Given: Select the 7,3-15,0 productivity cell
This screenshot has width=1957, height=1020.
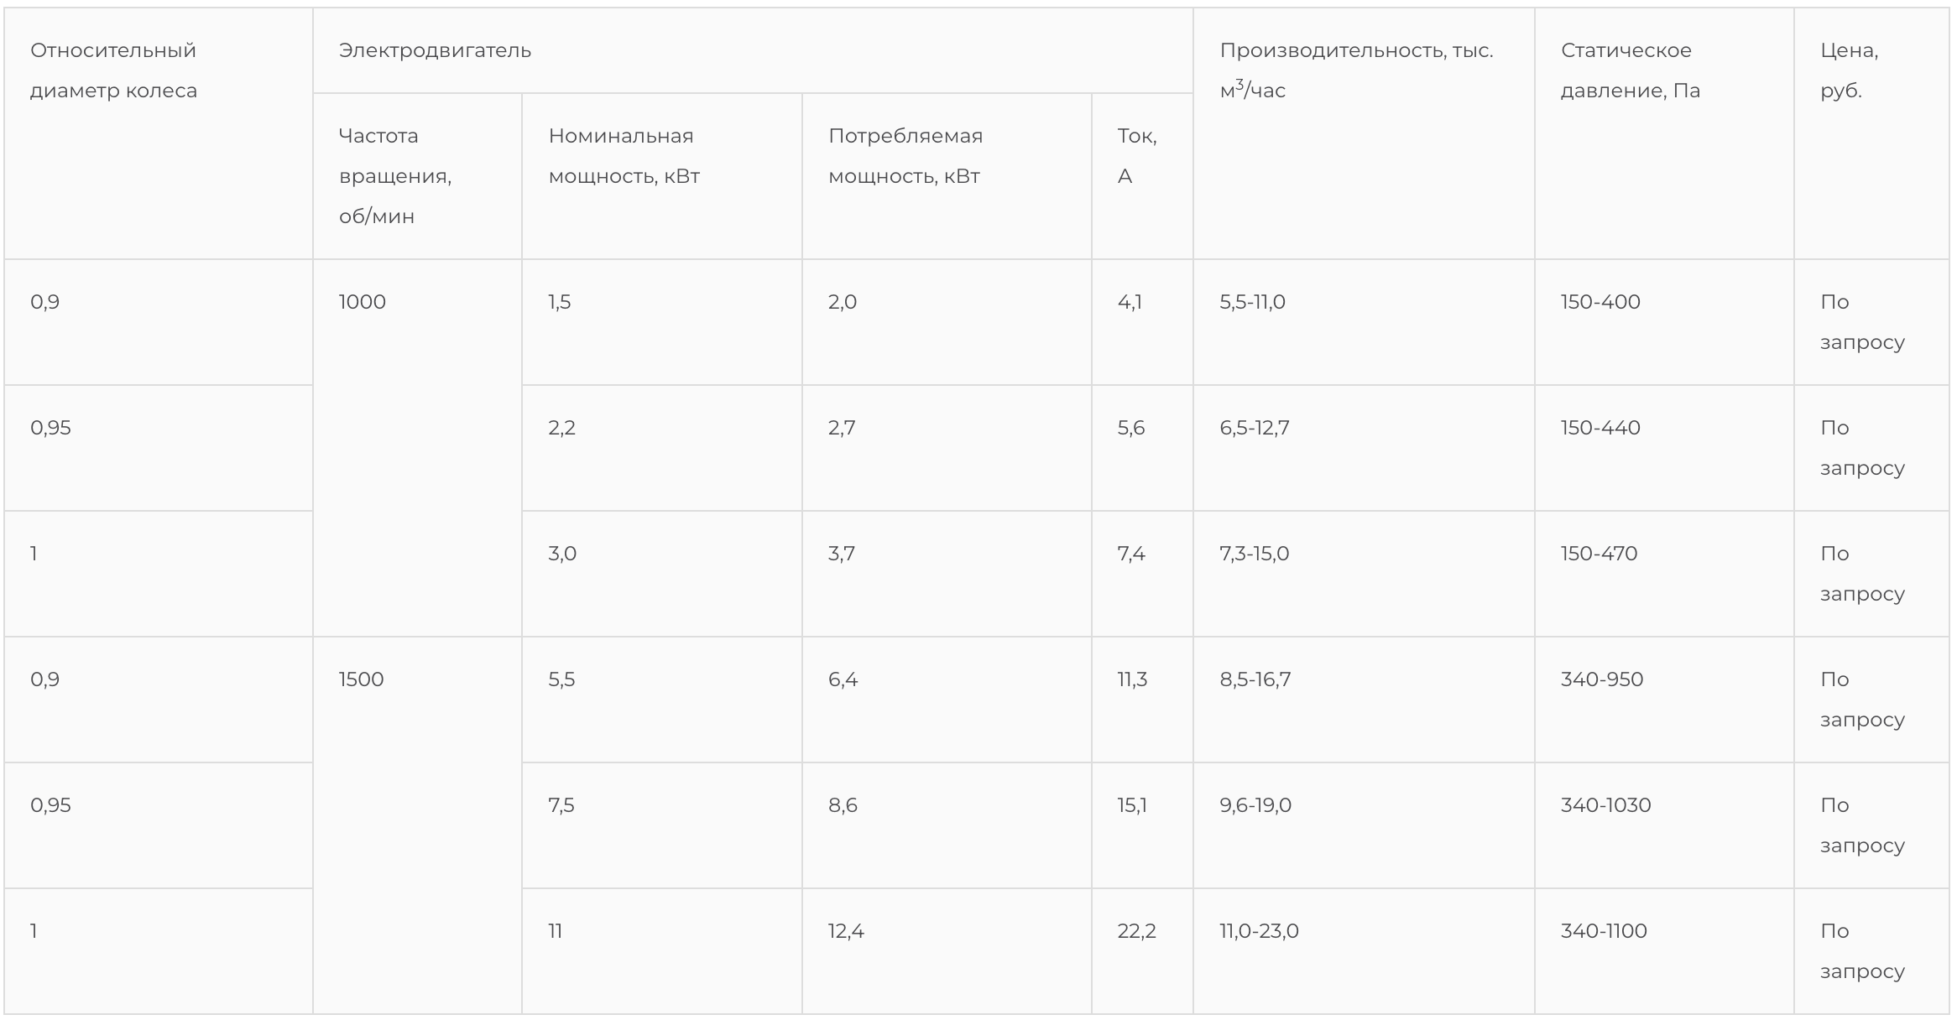Looking at the screenshot, I should [x=1255, y=554].
